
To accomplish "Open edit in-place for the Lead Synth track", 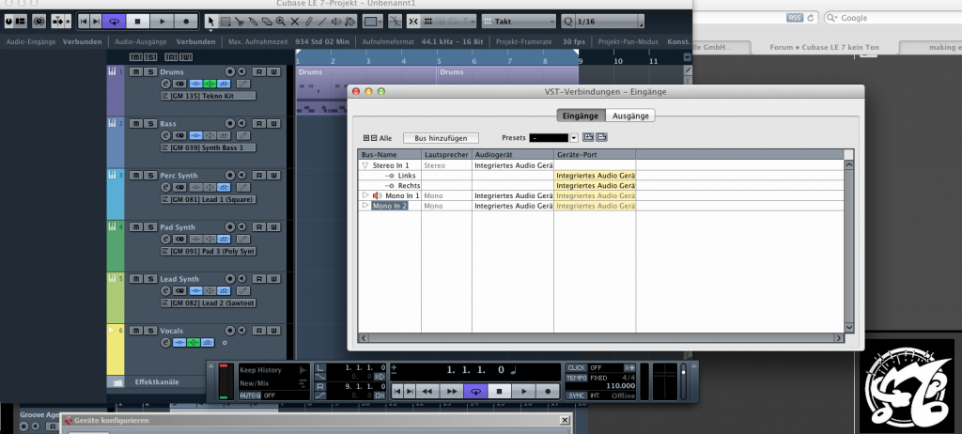I will [x=243, y=290].
